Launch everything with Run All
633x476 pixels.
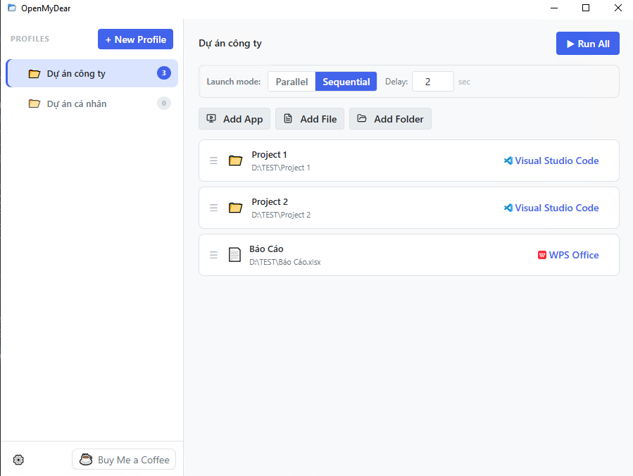click(588, 43)
